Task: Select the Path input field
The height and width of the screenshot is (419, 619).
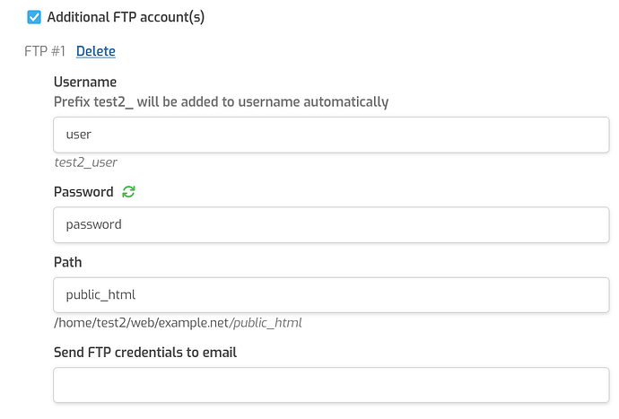Action: click(x=331, y=294)
